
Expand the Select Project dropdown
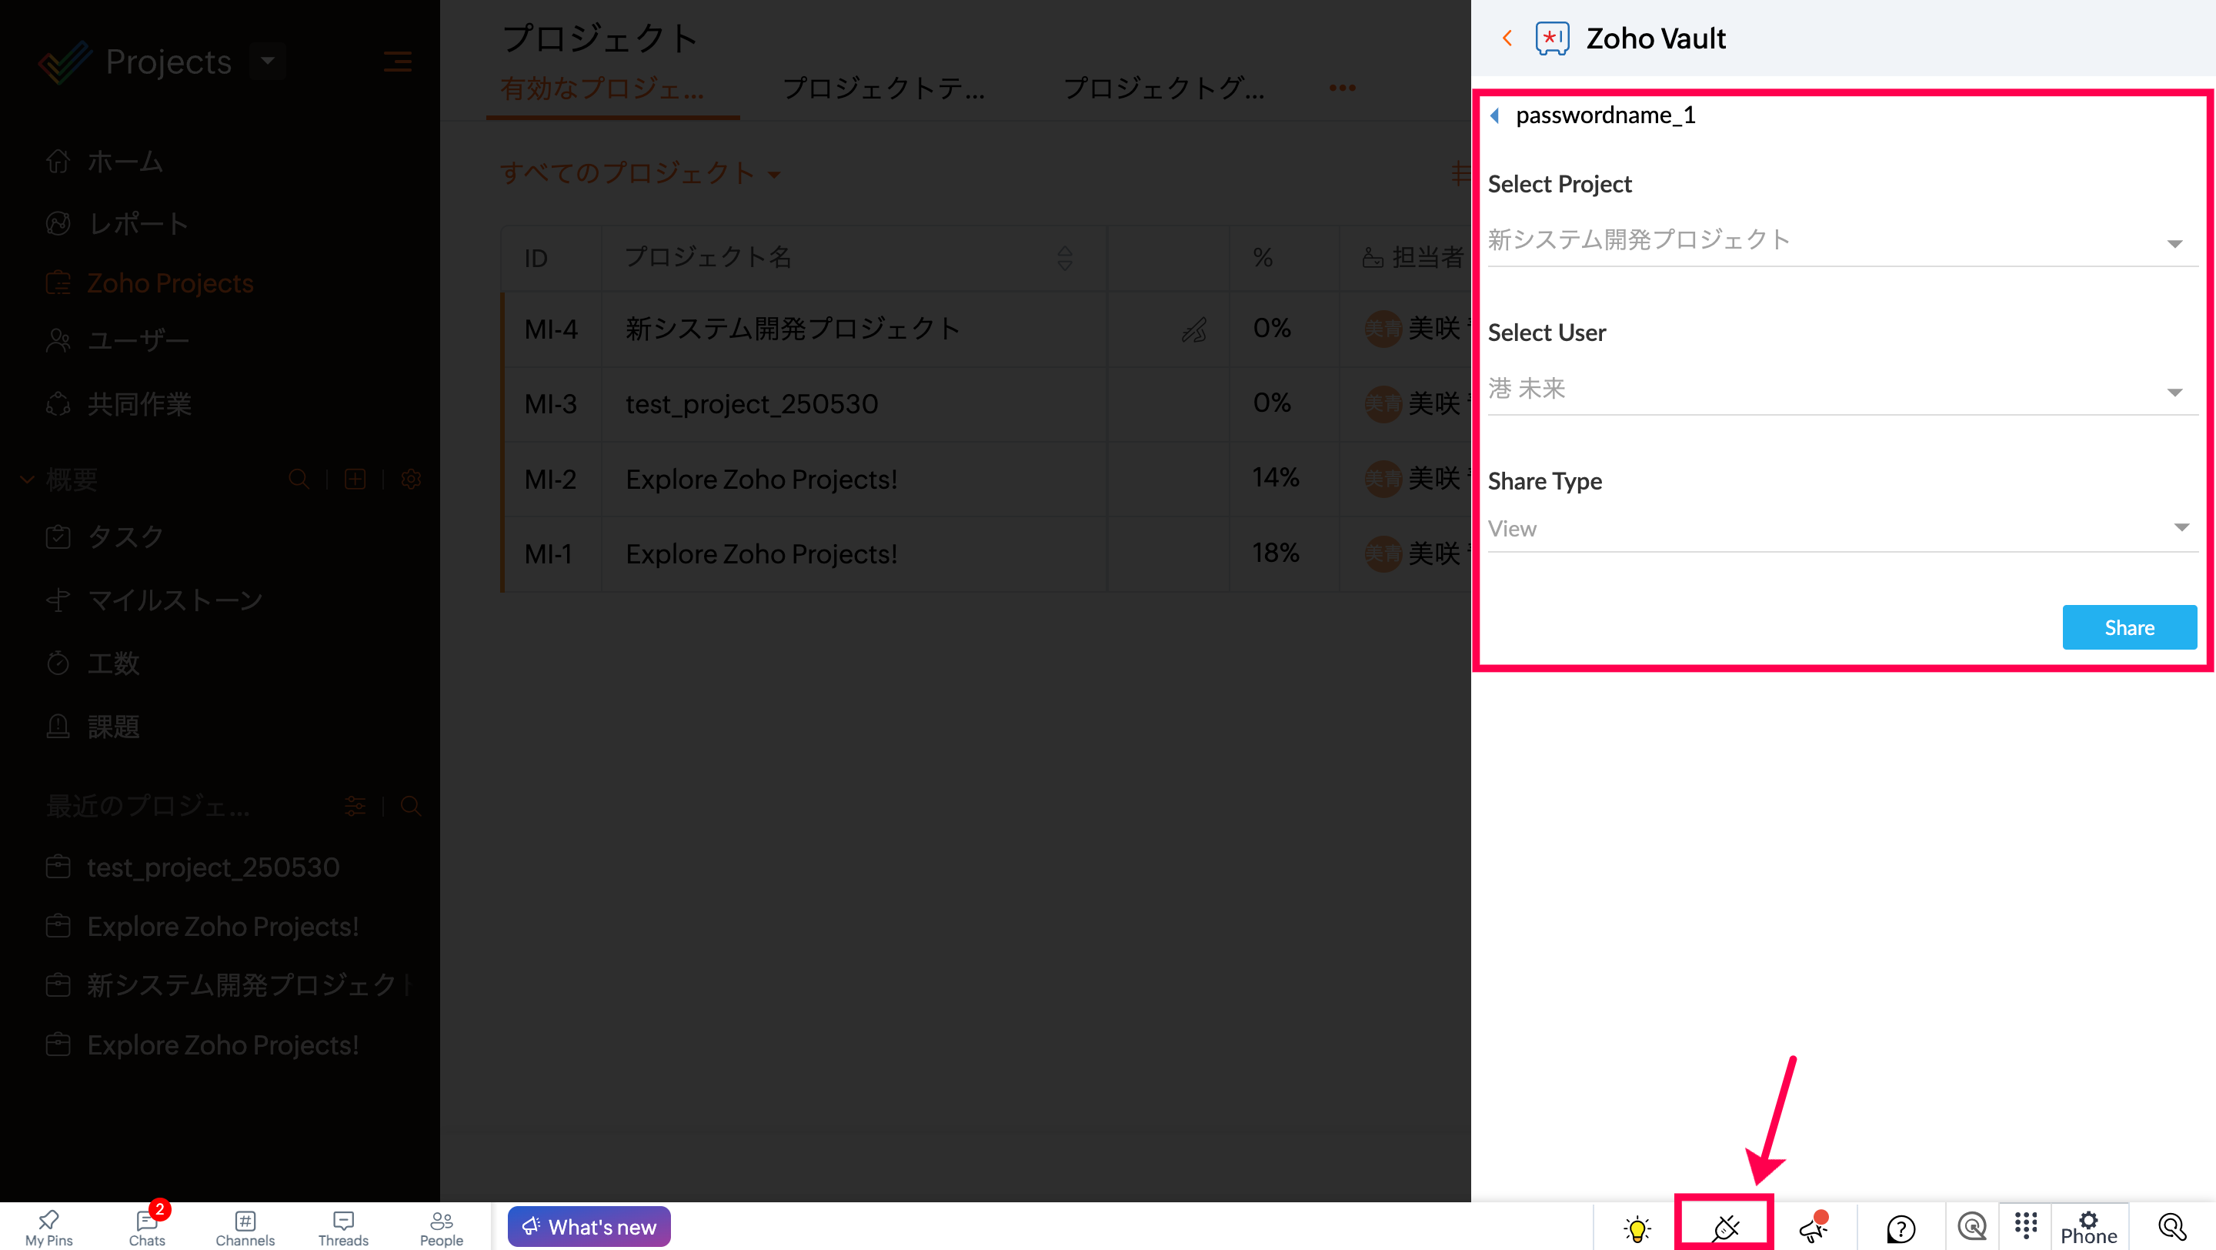[1843, 240]
